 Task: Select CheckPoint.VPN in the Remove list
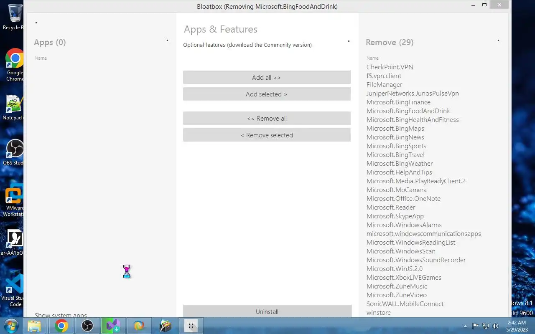390,67
